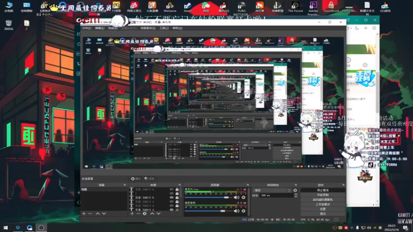
Task: Adjust transition duration stepper arrows
Action: click(295, 195)
